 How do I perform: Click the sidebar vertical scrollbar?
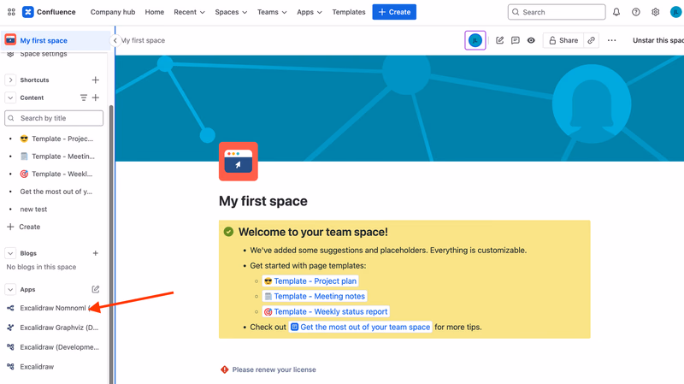point(111,245)
